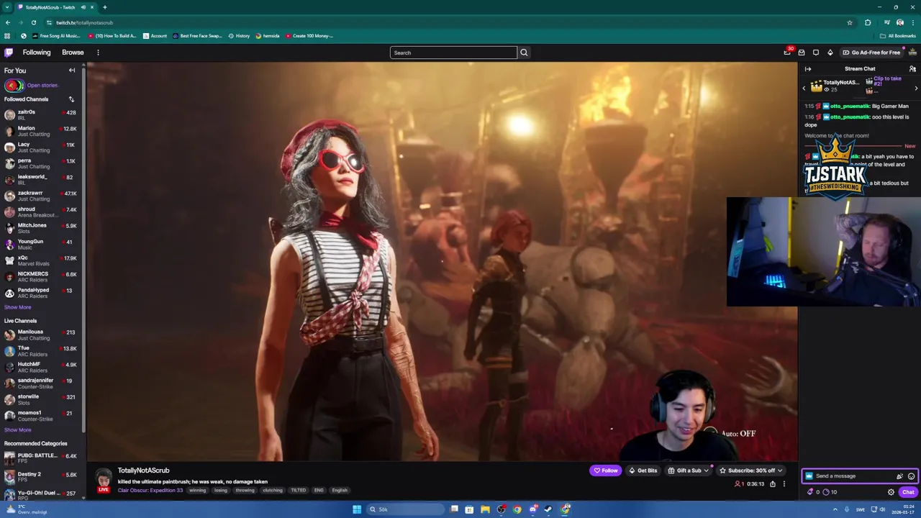Click the English stream tag
Image resolution: width=921 pixels, height=518 pixels.
340,490
